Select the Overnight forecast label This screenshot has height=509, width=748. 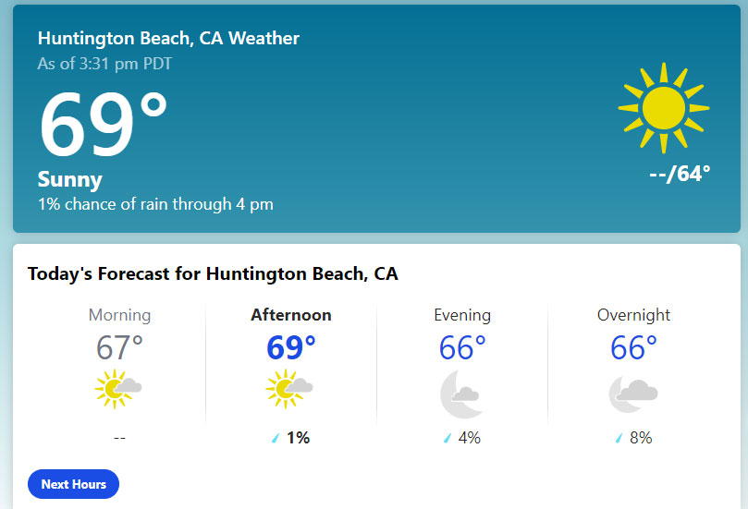(x=633, y=315)
